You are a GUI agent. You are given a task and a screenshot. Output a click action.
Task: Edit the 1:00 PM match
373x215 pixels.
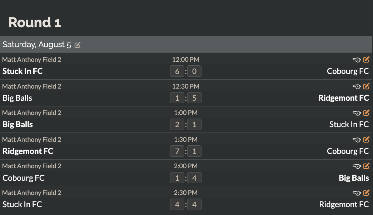[366, 112]
